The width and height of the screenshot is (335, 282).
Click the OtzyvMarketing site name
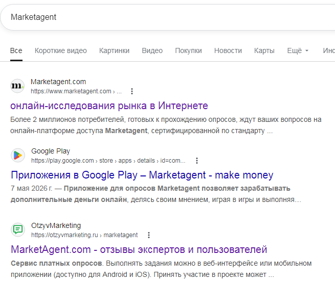(x=56, y=225)
